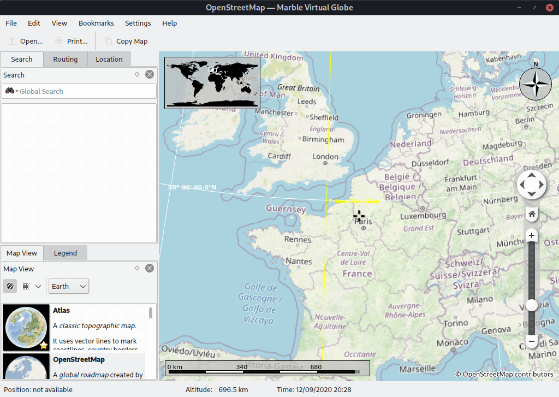The height and width of the screenshot is (397, 559).
Task: Open the View menu
Action: click(x=59, y=23)
